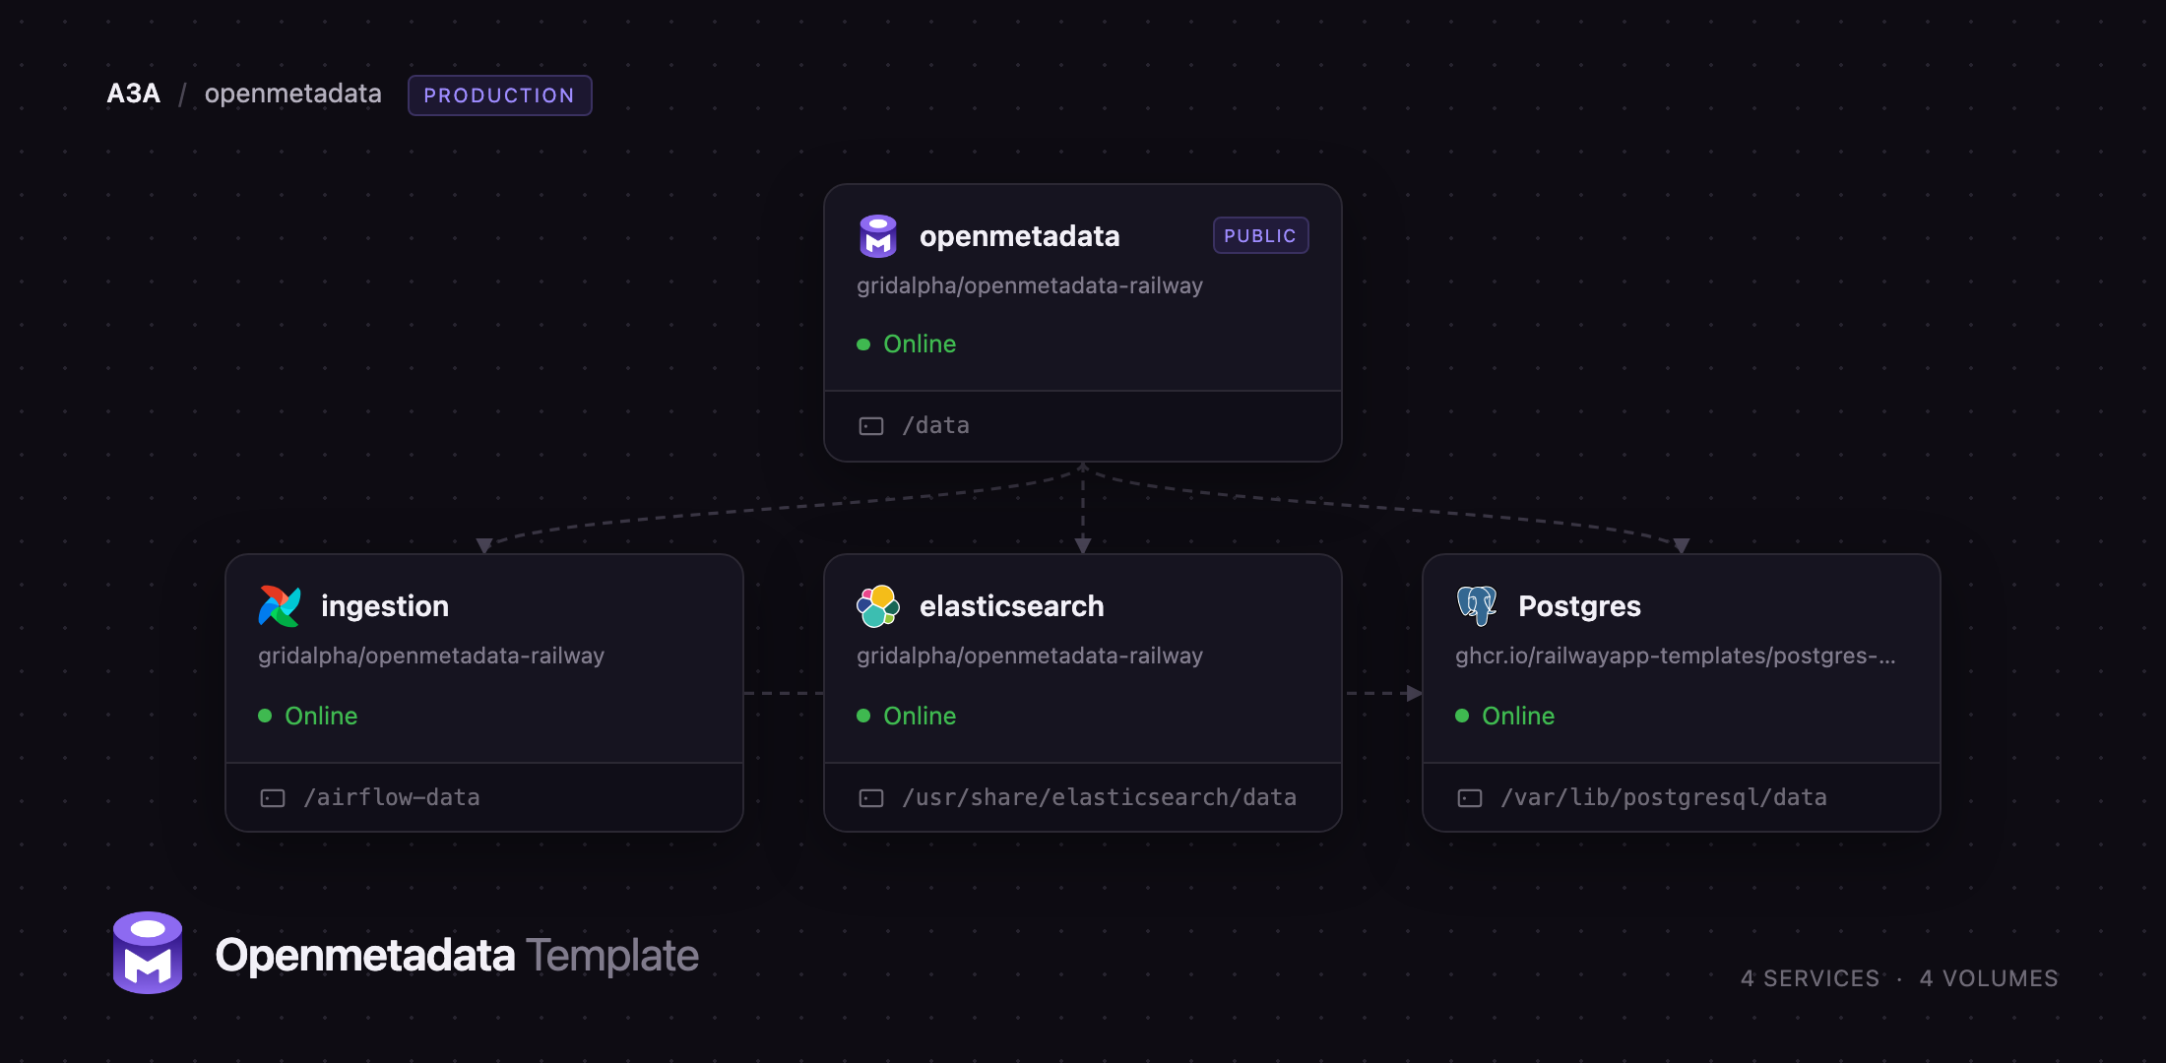This screenshot has height=1063, width=2166.
Task: Click the volume icon beside /data
Action: [871, 426]
